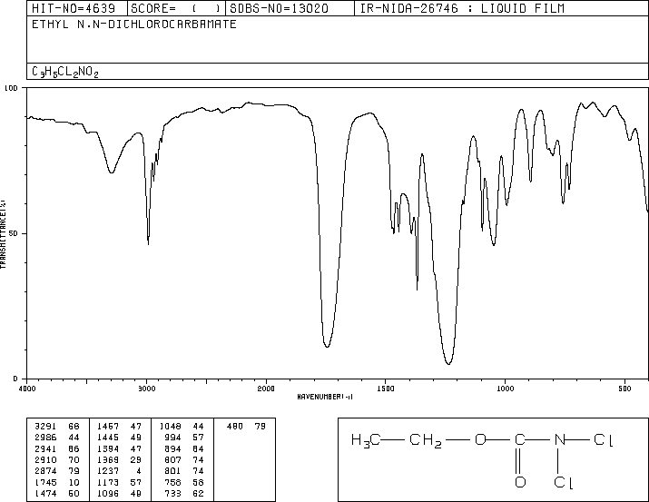Click the 2000 wavenumber axis tick label
This screenshot has height=502, width=649.
266,389
